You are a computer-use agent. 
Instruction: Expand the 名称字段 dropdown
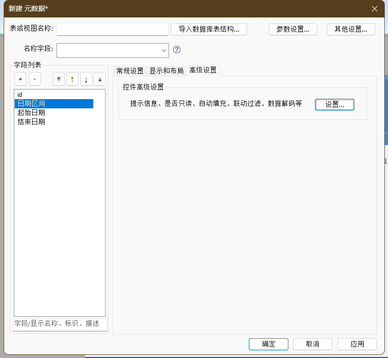(x=164, y=50)
